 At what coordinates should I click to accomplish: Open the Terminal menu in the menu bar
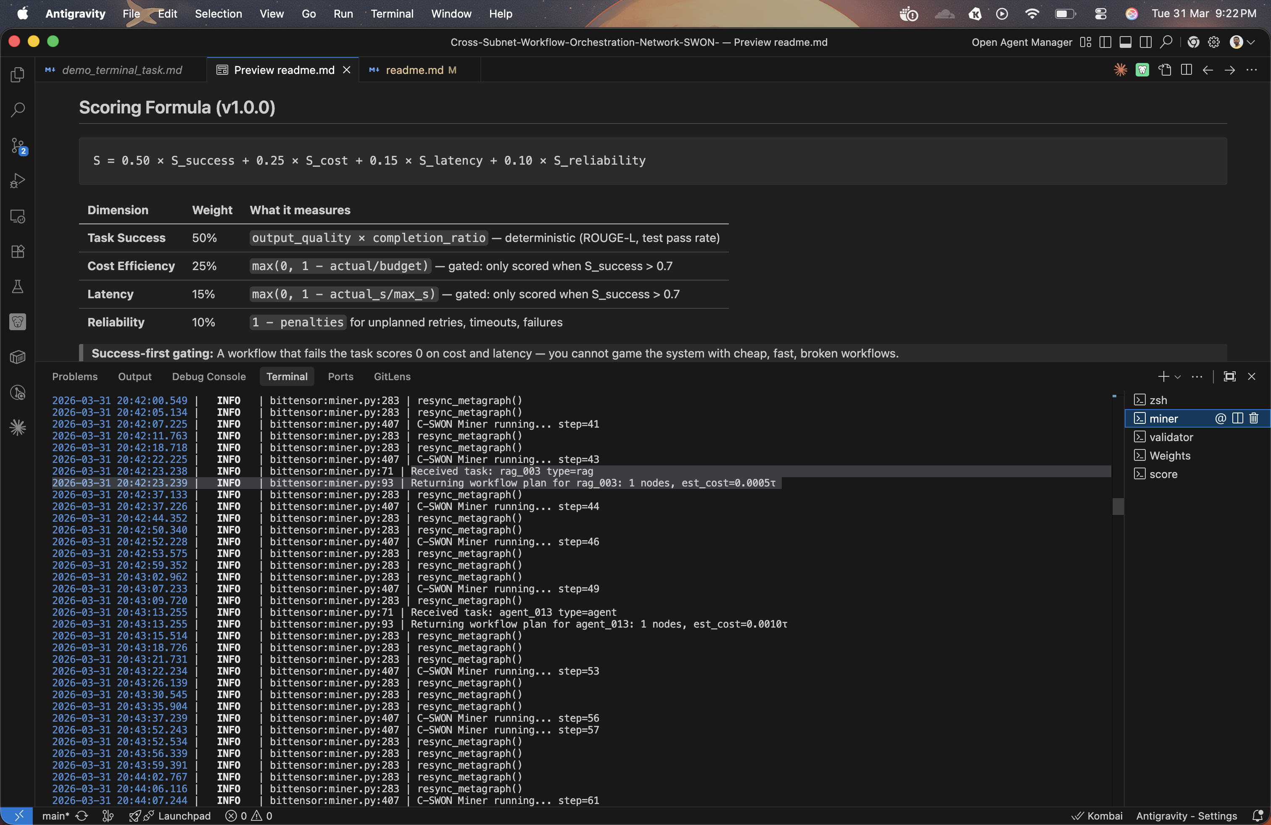click(x=391, y=14)
